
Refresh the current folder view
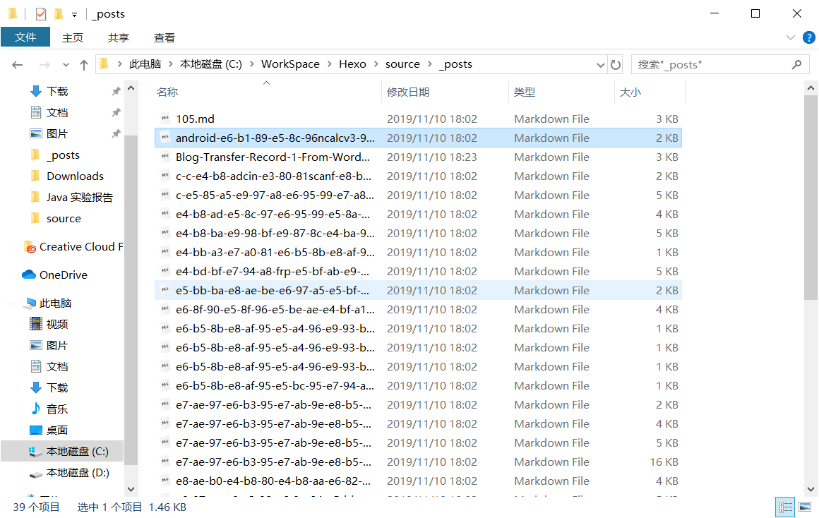[x=616, y=65]
